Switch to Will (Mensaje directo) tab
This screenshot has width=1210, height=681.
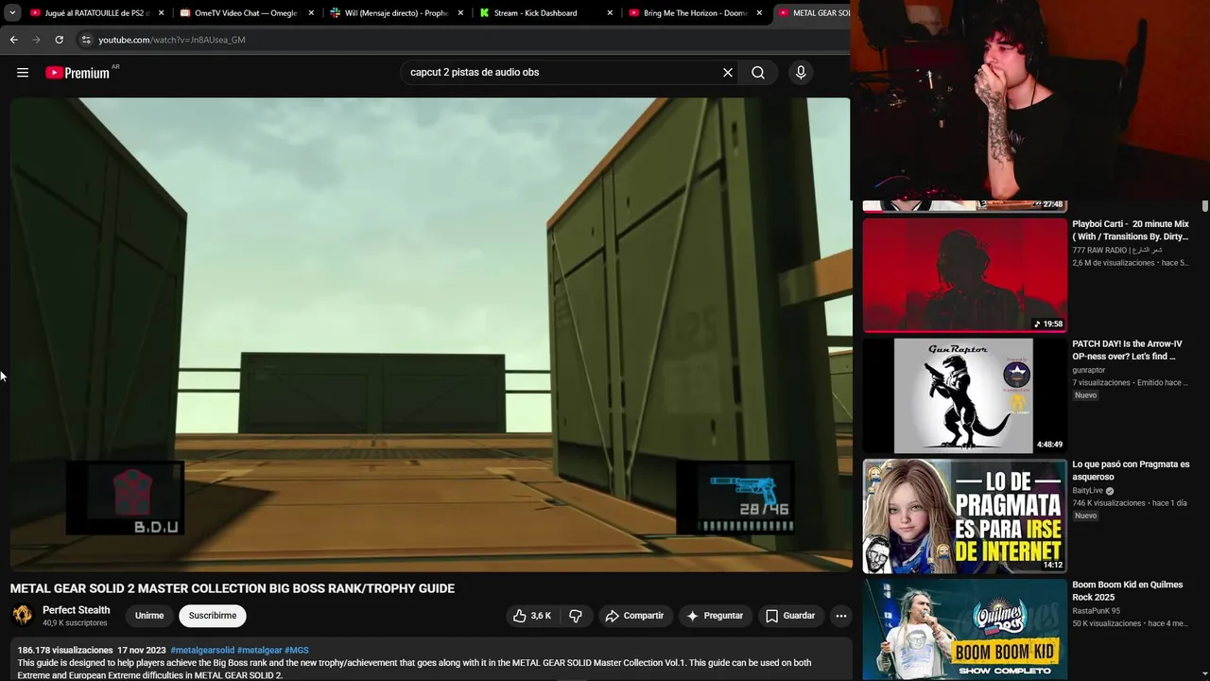(x=394, y=13)
